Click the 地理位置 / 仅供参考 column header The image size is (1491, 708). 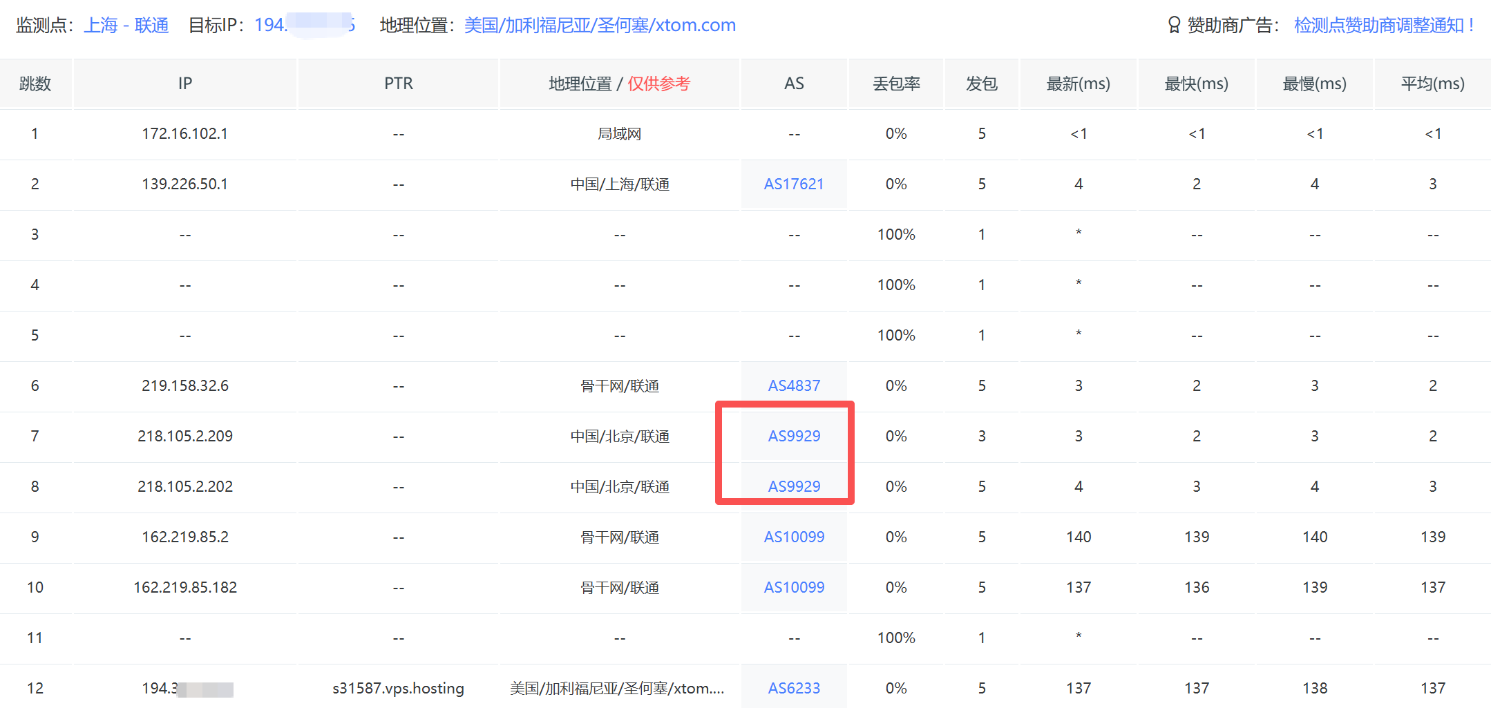tap(620, 84)
